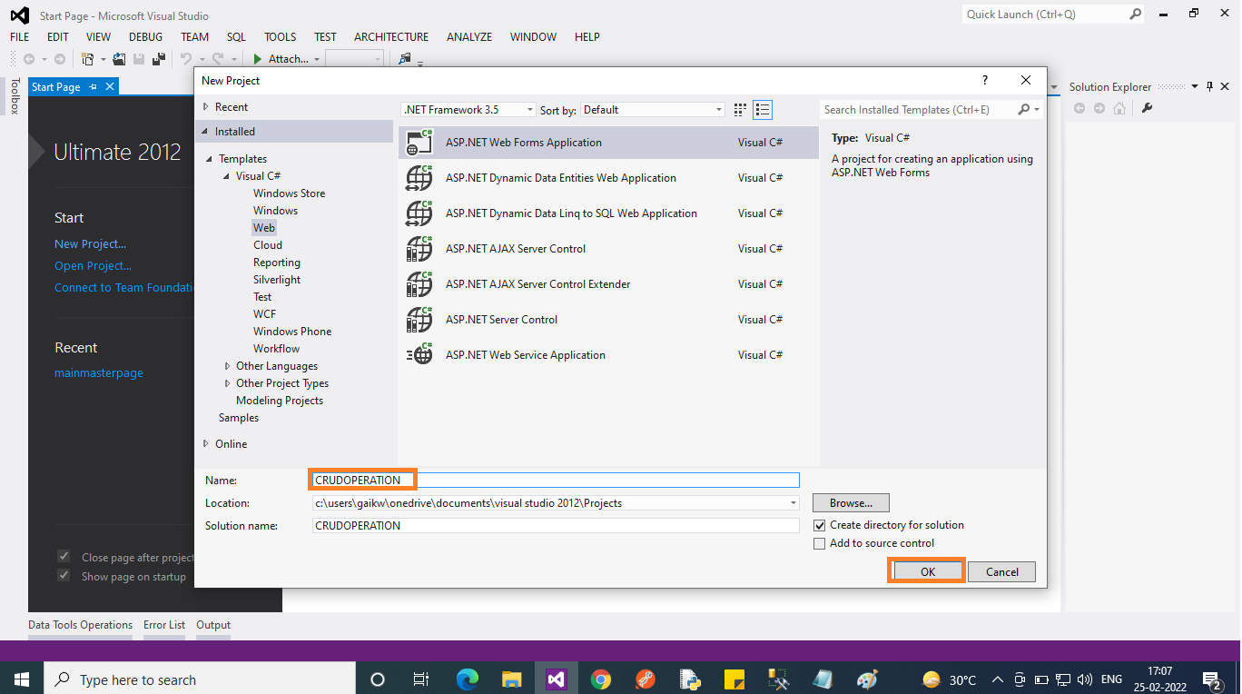
Task: Switch to the Output tab
Action: [213, 625]
